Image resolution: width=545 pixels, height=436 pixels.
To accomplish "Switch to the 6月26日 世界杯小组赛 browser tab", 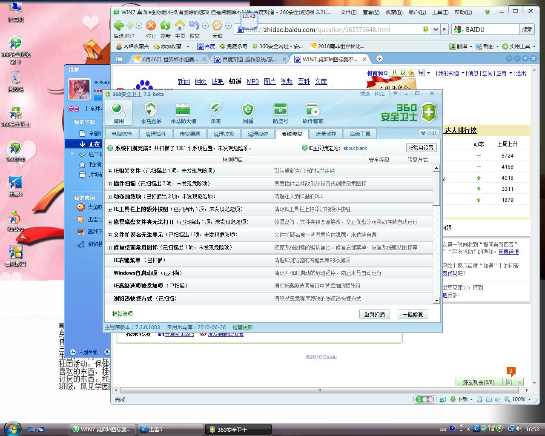I will pyautogui.click(x=170, y=59).
